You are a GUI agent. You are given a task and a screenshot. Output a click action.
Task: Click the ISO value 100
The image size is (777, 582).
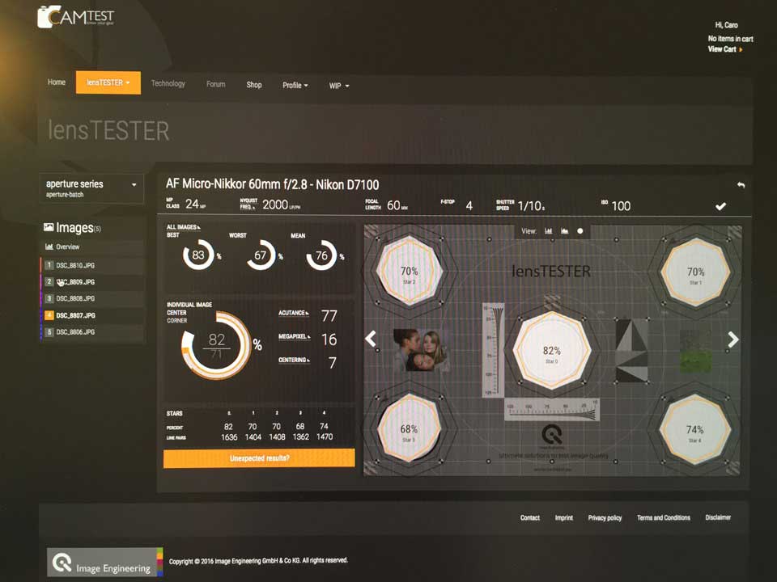pyautogui.click(x=621, y=206)
